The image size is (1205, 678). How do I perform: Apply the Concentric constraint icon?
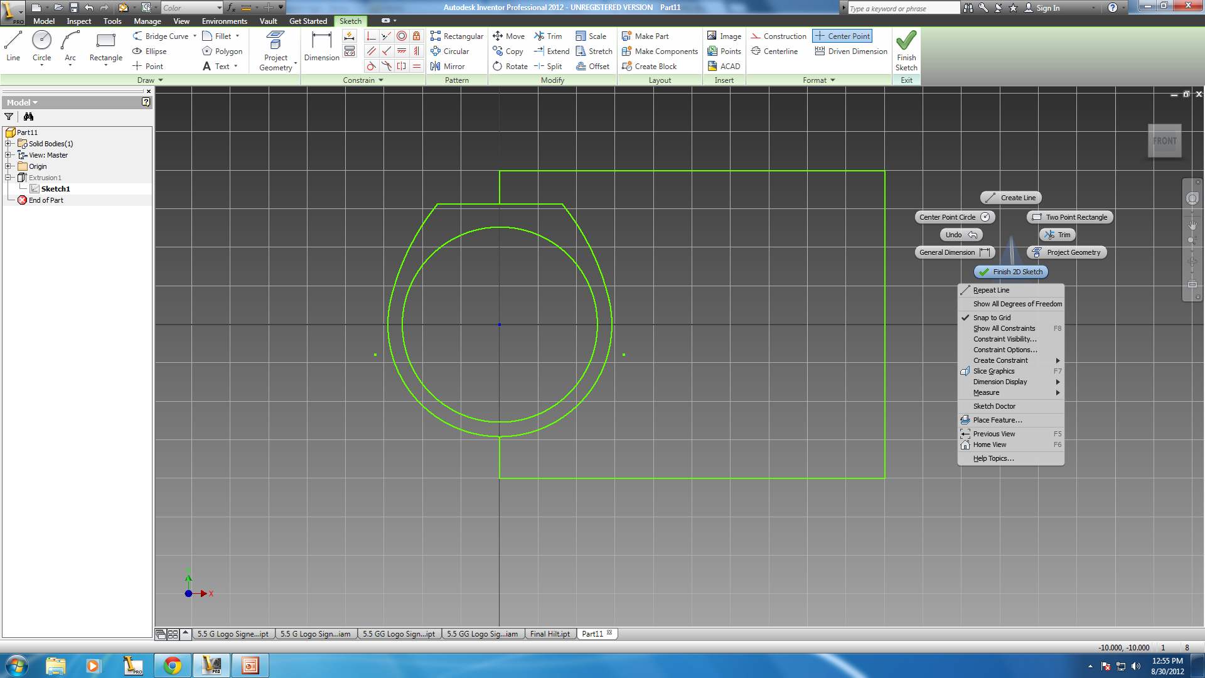(401, 36)
